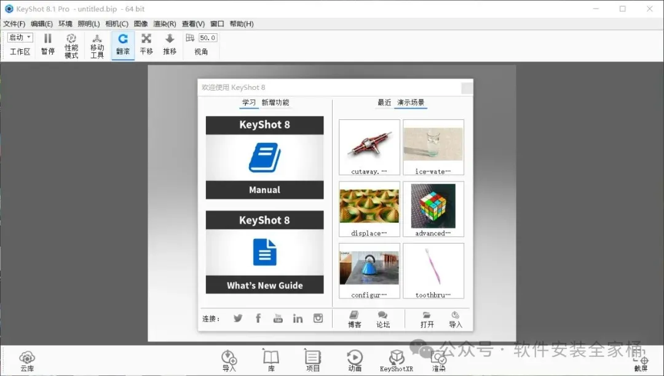Open the workspace dropdown showing 启动
This screenshot has height=376, width=664.
click(x=20, y=38)
